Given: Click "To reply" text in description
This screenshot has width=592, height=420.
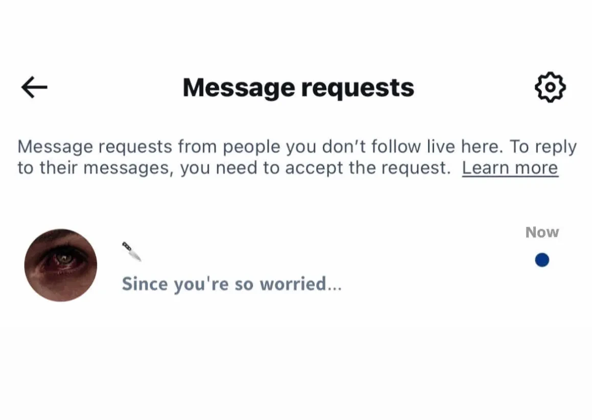Looking at the screenshot, I should tap(543, 147).
